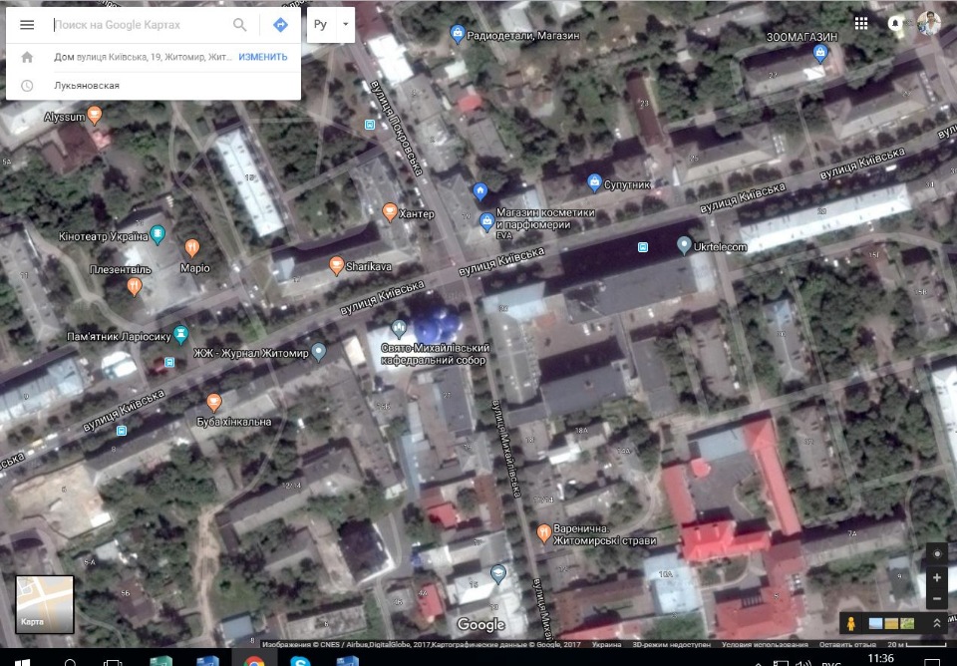957x666 pixels.
Task: Open the Google apps grid
Action: click(x=860, y=23)
